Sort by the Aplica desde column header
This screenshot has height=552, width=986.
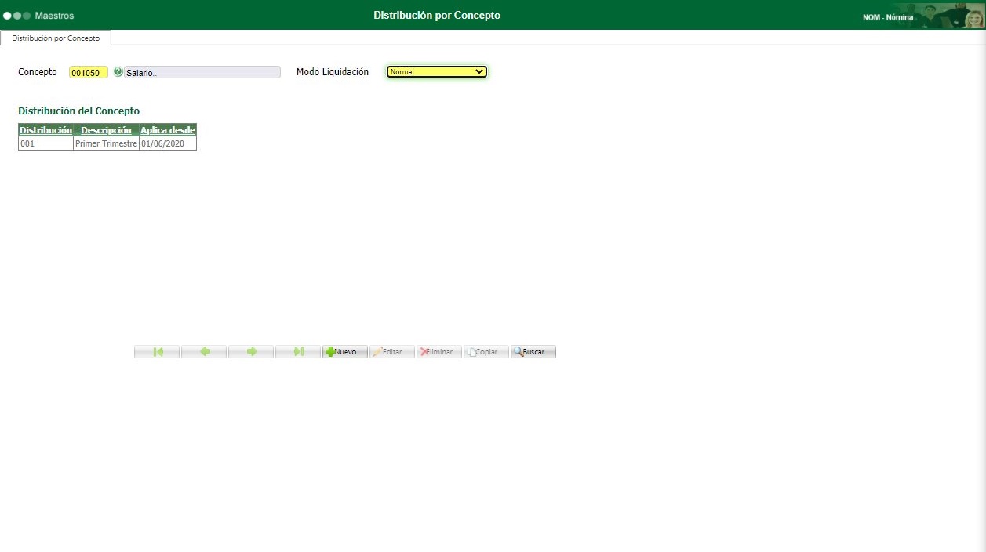click(168, 130)
